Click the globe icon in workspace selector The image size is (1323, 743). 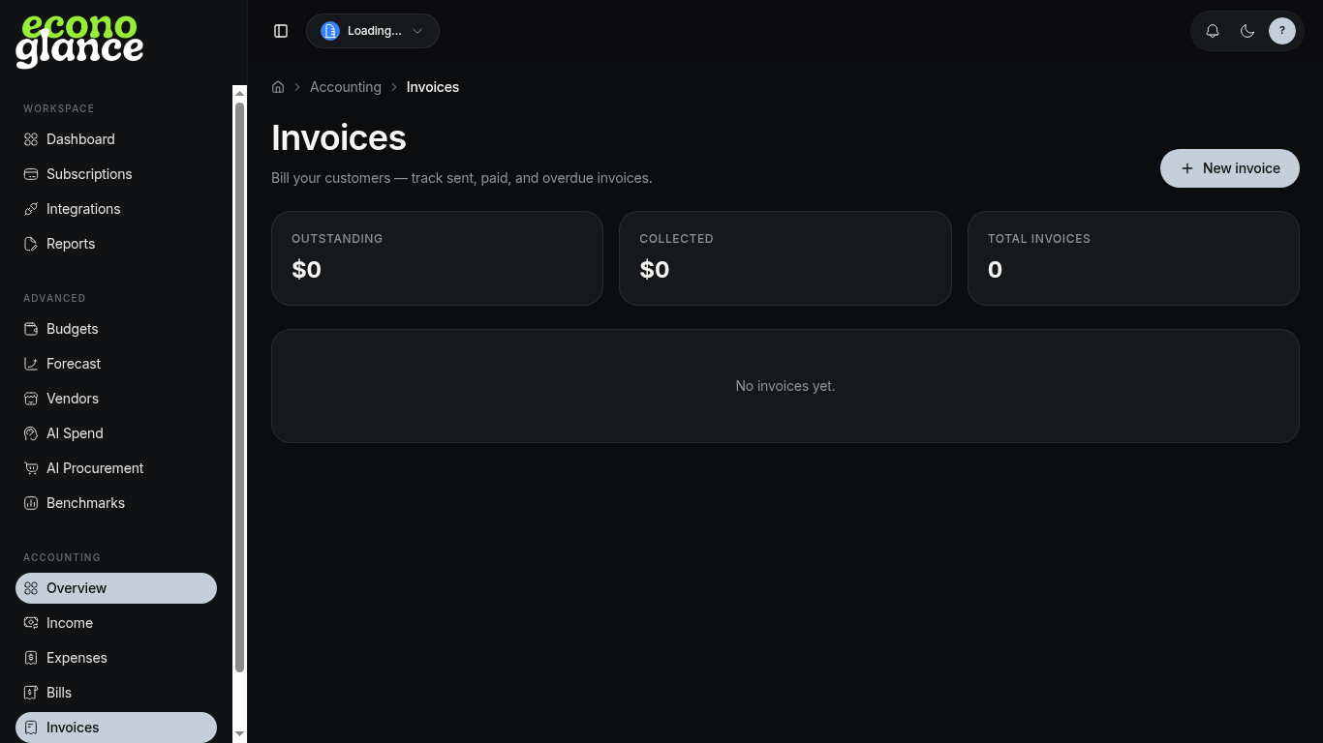pos(330,31)
